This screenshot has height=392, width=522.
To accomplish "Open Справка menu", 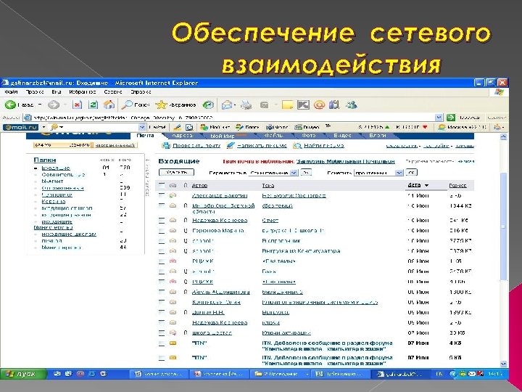I will pos(141,91).
